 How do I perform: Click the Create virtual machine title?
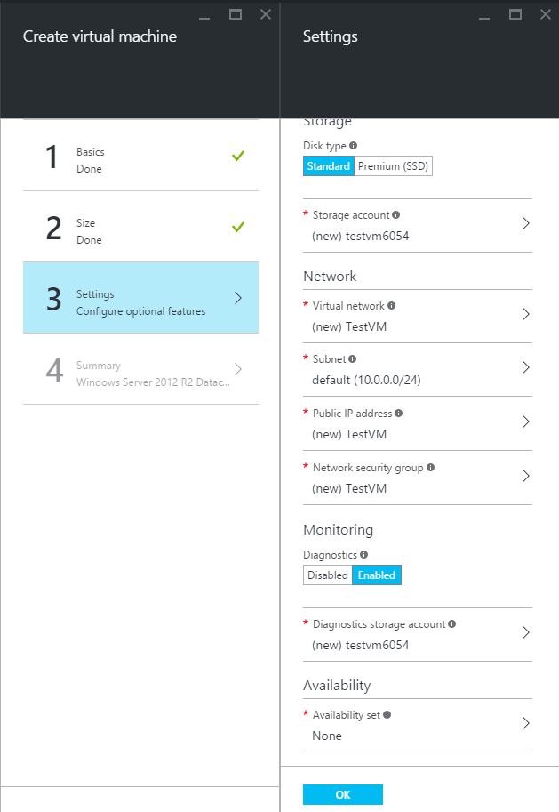click(100, 36)
